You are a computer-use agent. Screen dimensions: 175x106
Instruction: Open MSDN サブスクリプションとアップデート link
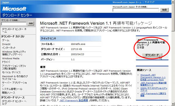(x=154, y=89)
